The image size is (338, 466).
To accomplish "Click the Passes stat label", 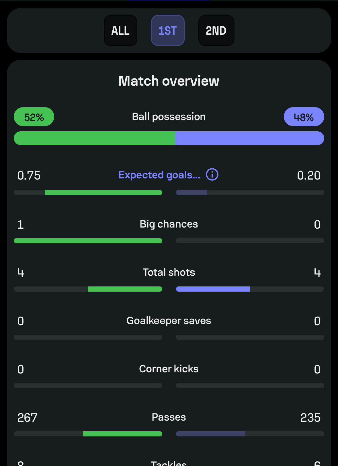I will pyautogui.click(x=169, y=417).
